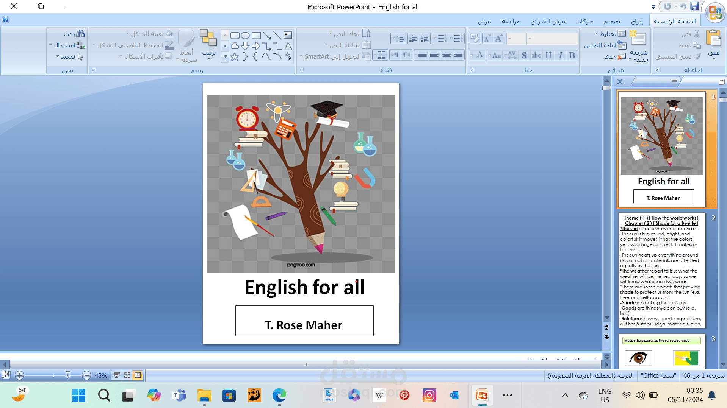
Task: Open the Insert ribbon tab
Action: (637, 22)
